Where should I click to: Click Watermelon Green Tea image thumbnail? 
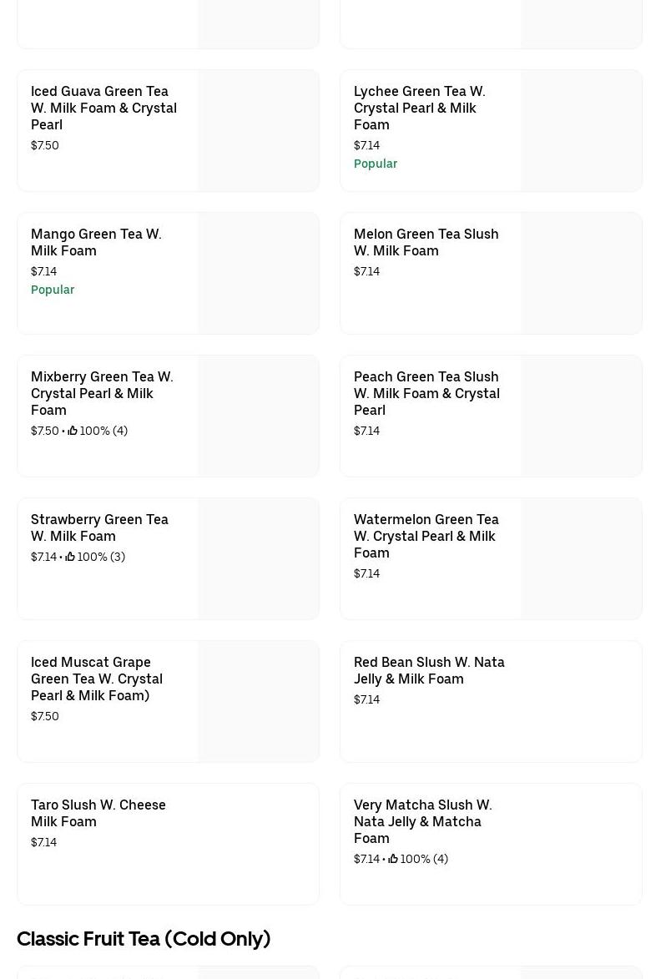(x=582, y=559)
